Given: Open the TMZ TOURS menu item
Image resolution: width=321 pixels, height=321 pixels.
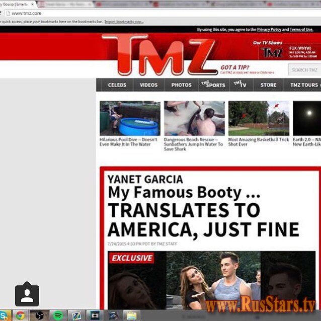Looking at the screenshot, I should pos(304,85).
